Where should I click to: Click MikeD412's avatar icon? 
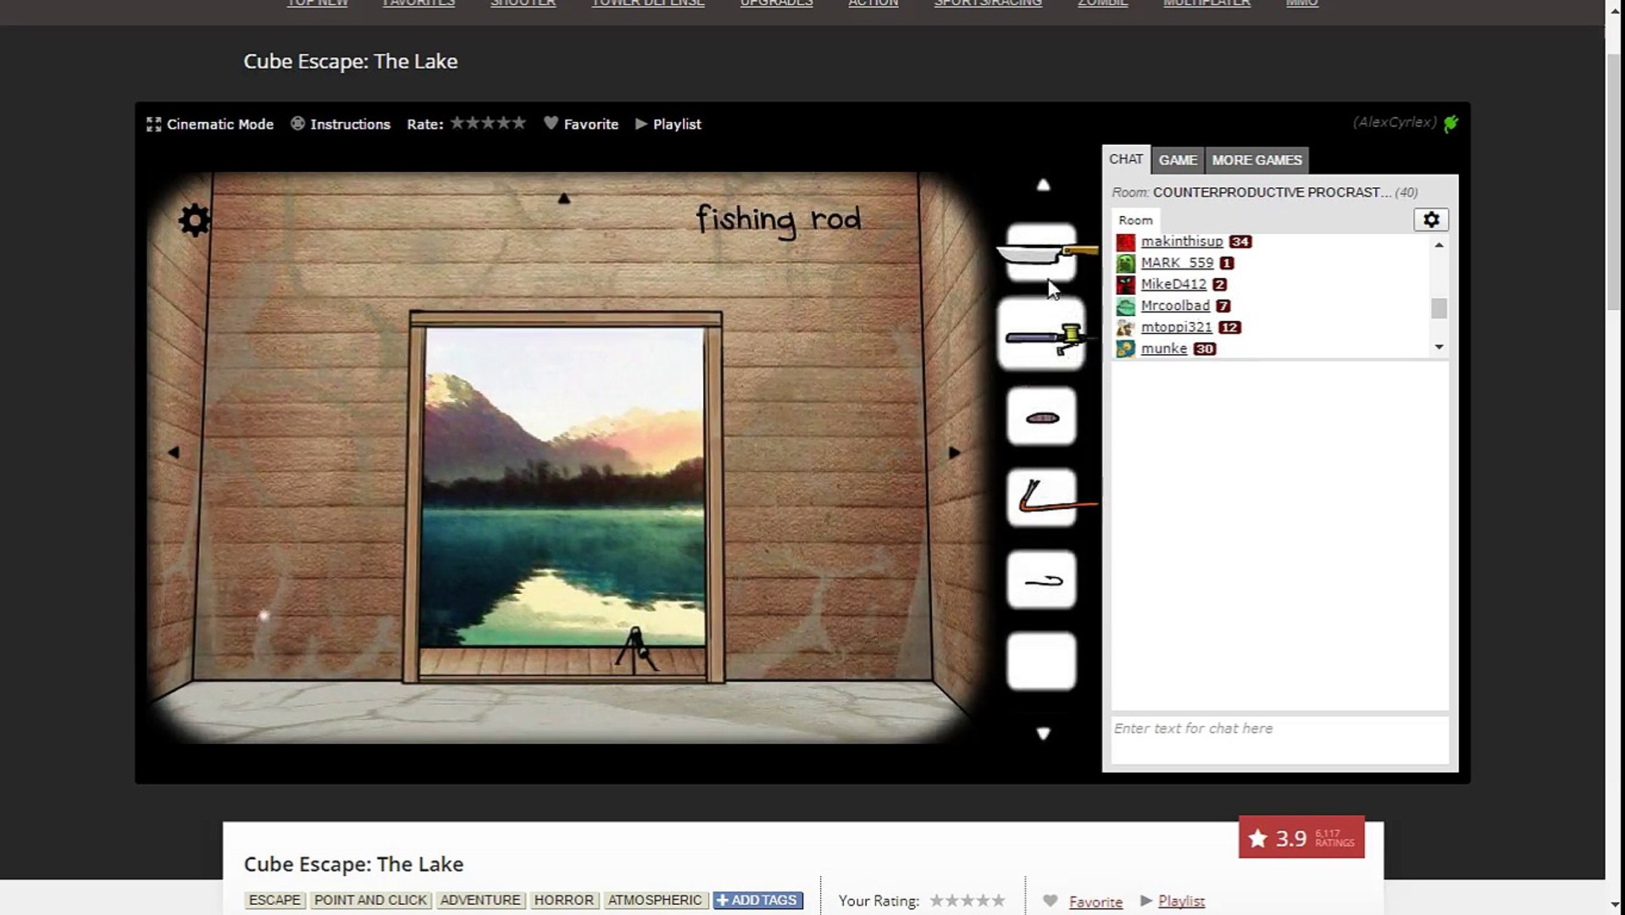pyautogui.click(x=1126, y=285)
